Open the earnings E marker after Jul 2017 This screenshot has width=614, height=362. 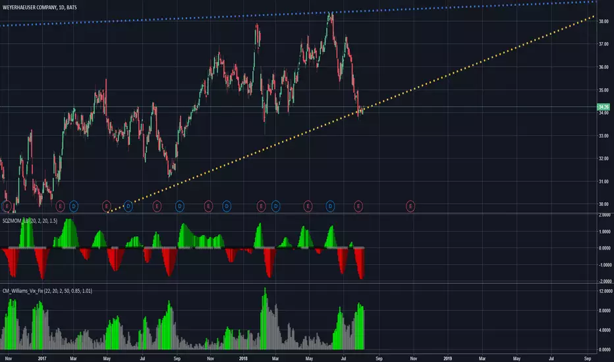(157, 206)
